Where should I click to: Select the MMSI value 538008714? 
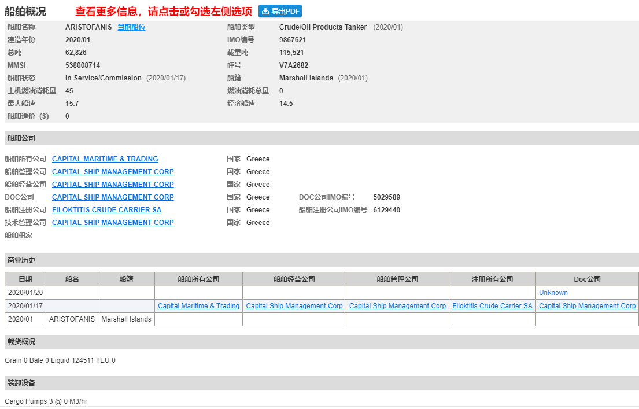83,65
